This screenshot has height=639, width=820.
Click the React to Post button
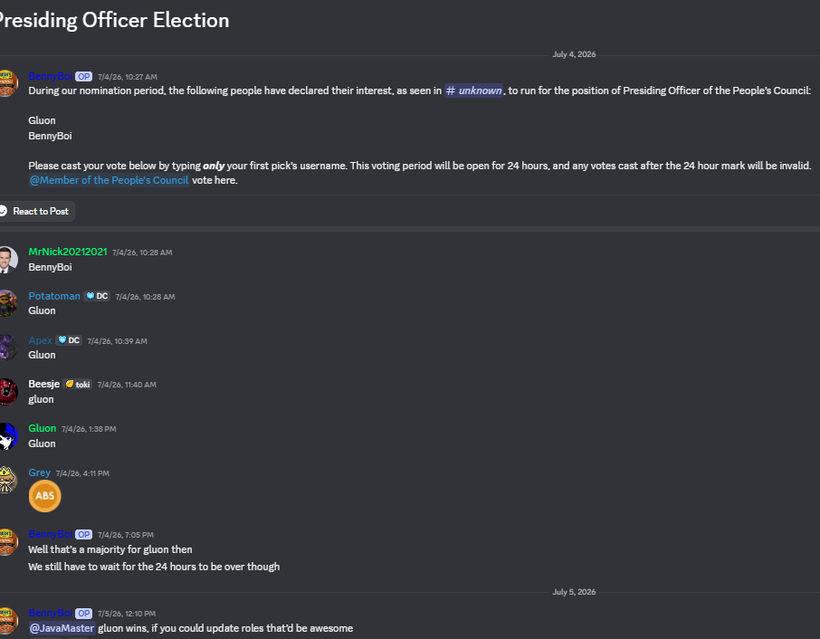click(35, 211)
